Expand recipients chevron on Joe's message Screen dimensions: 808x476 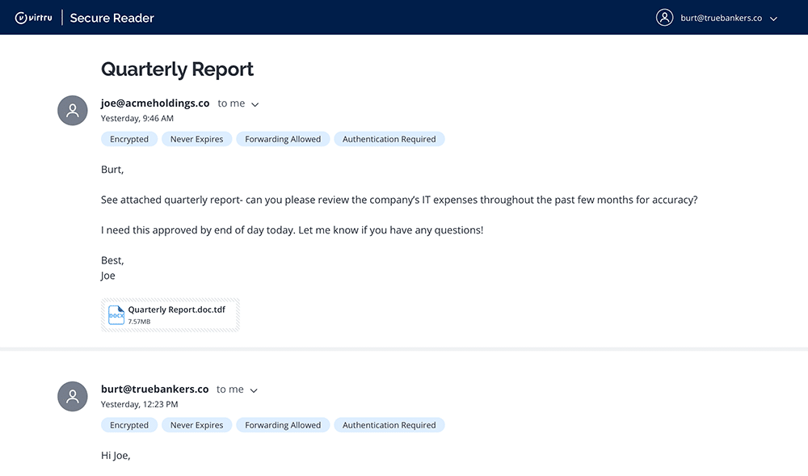[x=255, y=104]
